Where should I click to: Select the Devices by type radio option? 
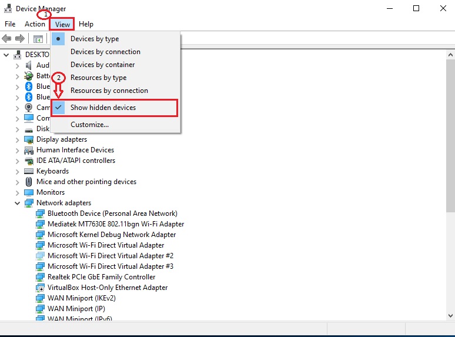pyautogui.click(x=95, y=39)
